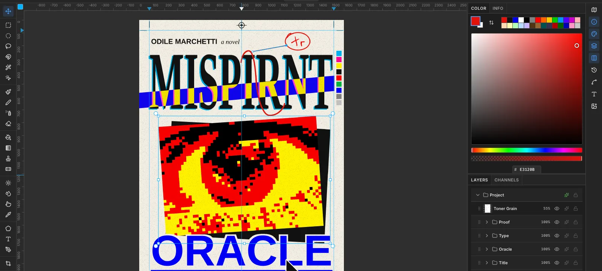The height and width of the screenshot is (271, 602).
Task: Open the Color tab
Action: point(479,8)
